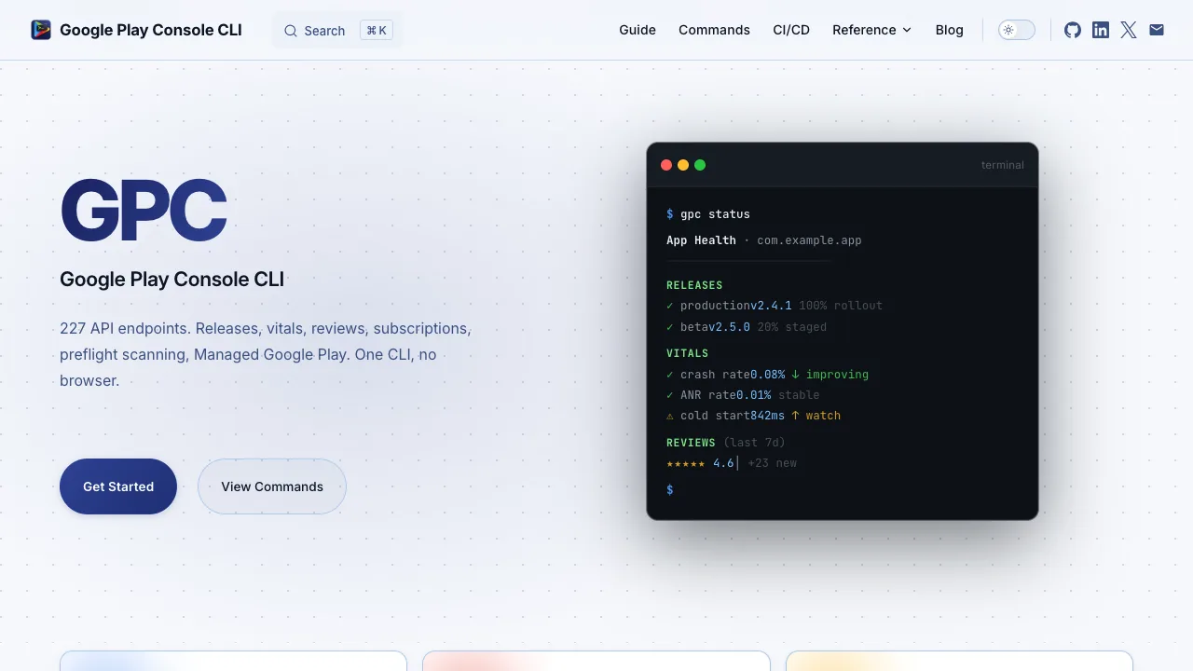This screenshot has width=1193, height=671.
Task: Open the Blog nav link
Action: click(950, 30)
